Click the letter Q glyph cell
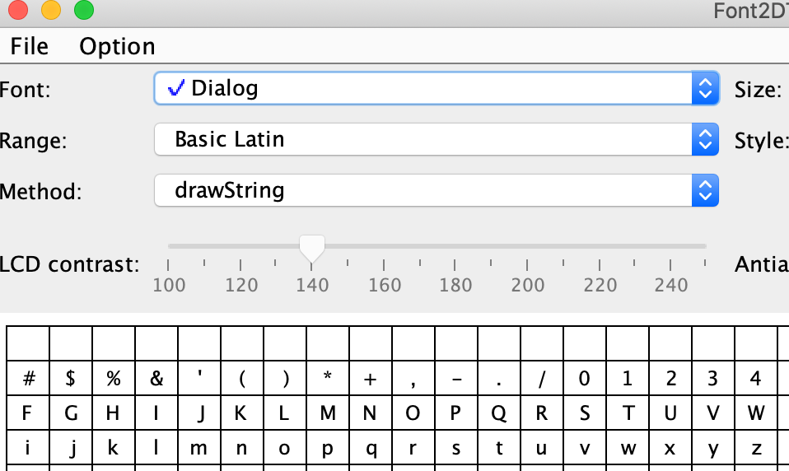The height and width of the screenshot is (471, 789). pos(499,413)
